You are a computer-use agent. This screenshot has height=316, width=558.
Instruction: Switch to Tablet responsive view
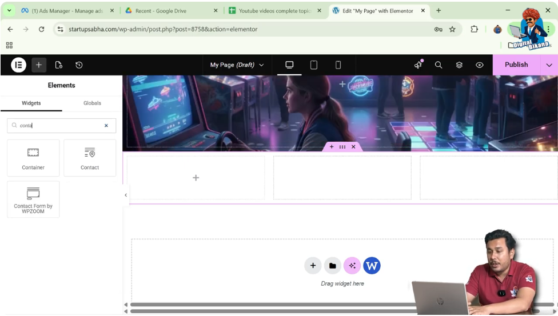coord(313,65)
